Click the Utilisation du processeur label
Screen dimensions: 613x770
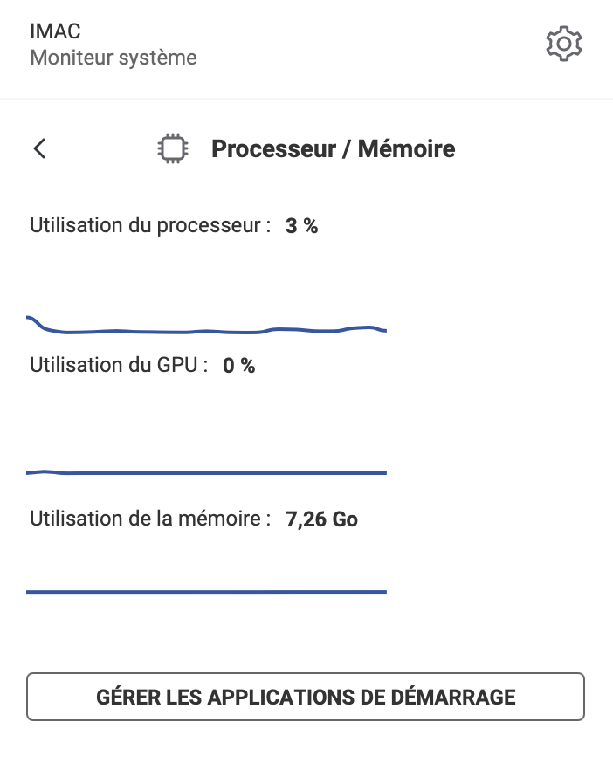(150, 225)
